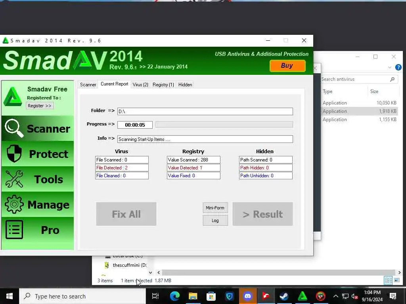Click the orange Buy button
This screenshot has height=304, width=406.
click(x=287, y=66)
